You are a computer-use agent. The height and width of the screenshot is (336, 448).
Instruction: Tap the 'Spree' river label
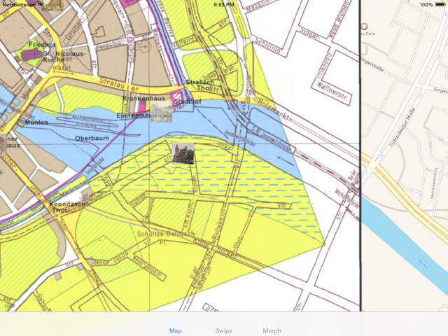point(422,263)
